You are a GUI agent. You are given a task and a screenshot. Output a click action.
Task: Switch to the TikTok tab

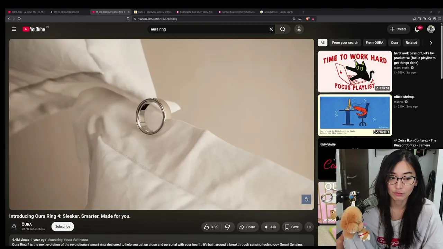[69, 12]
